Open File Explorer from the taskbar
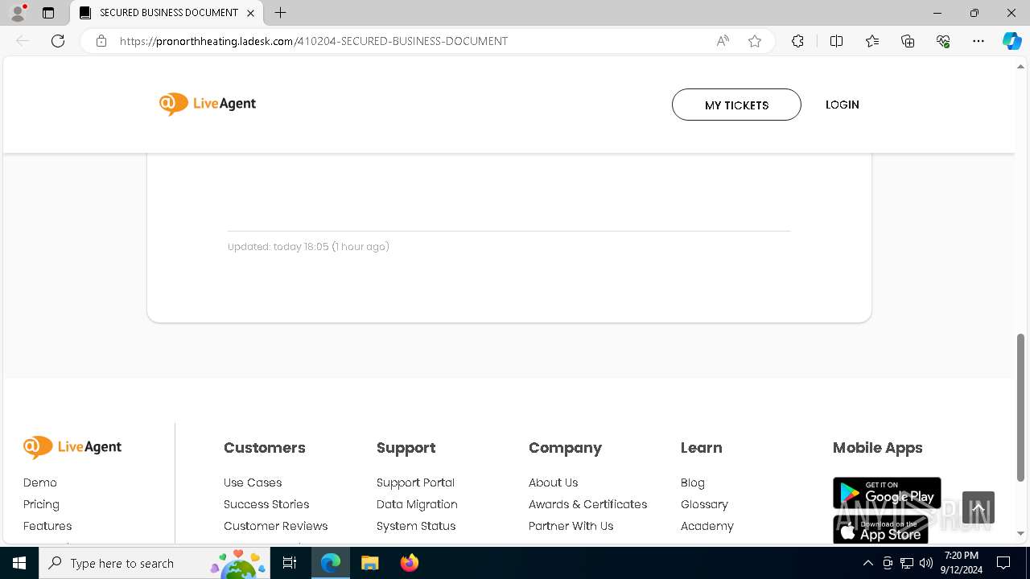Screen dimensions: 1030x579 369,563
